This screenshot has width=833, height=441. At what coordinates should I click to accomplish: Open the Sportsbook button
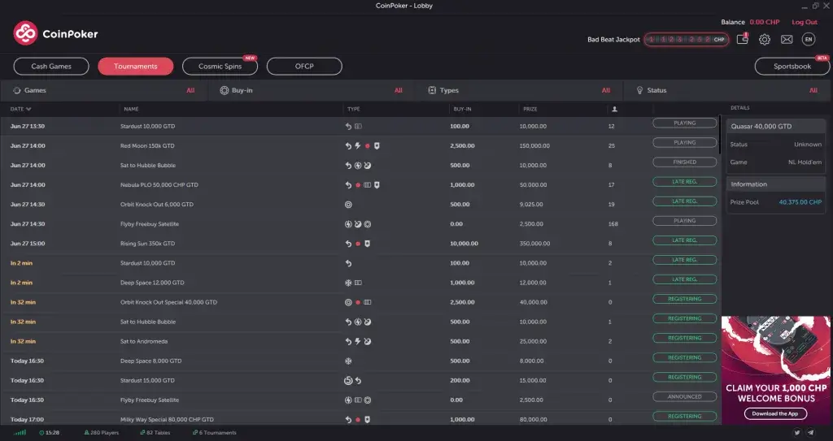coord(792,67)
